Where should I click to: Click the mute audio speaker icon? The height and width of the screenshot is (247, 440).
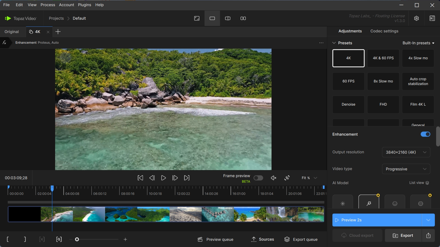[273, 178]
